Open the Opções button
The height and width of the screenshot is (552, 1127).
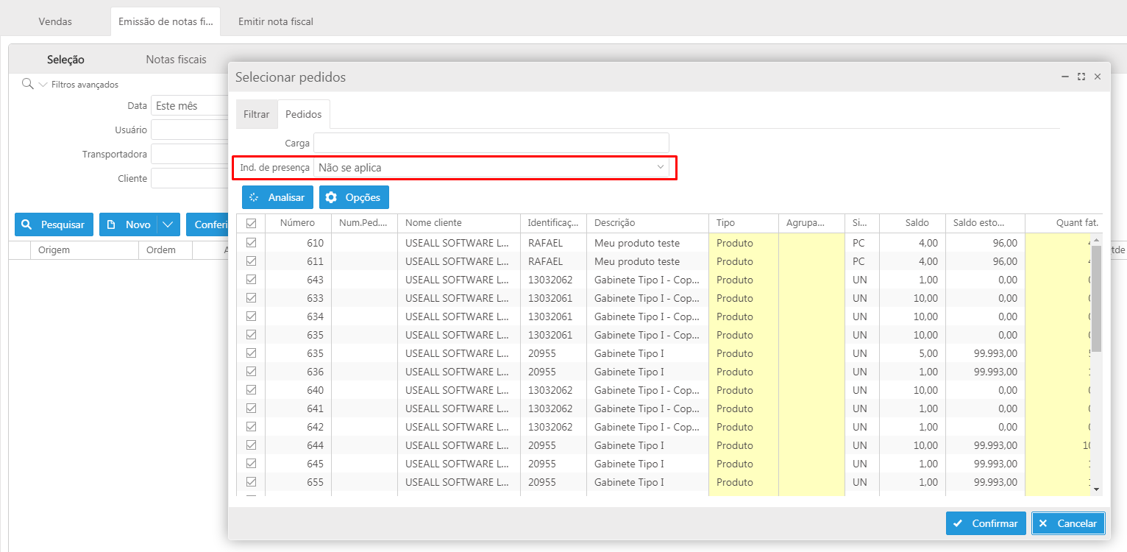(354, 197)
